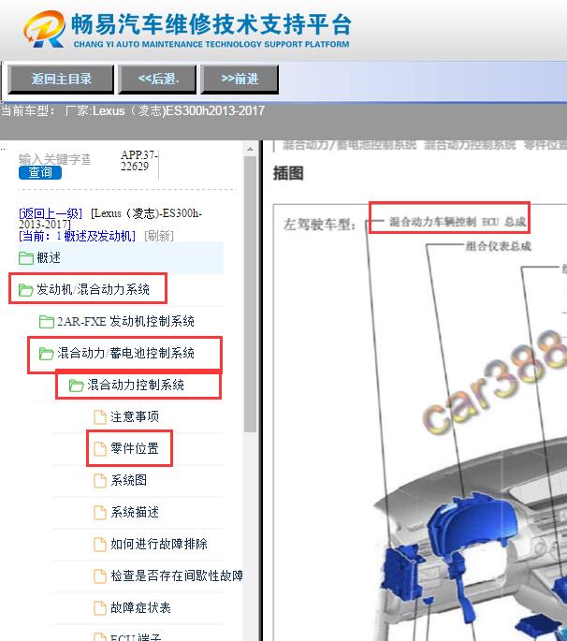Click the sidebar vertical scrollbar thumb

point(250,295)
